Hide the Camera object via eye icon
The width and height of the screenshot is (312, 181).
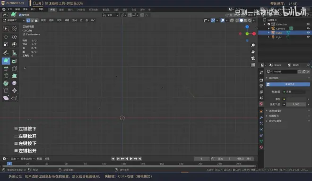(308, 28)
